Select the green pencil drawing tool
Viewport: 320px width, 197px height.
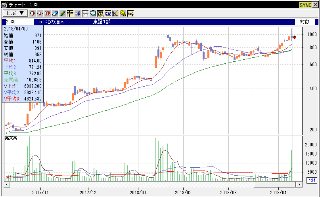click(x=62, y=13)
